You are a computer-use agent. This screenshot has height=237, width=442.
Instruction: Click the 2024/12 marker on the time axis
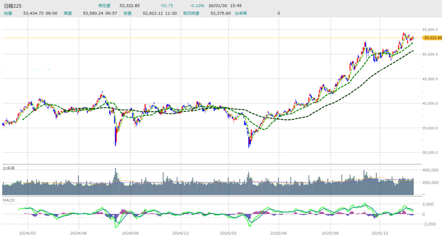click(x=180, y=232)
